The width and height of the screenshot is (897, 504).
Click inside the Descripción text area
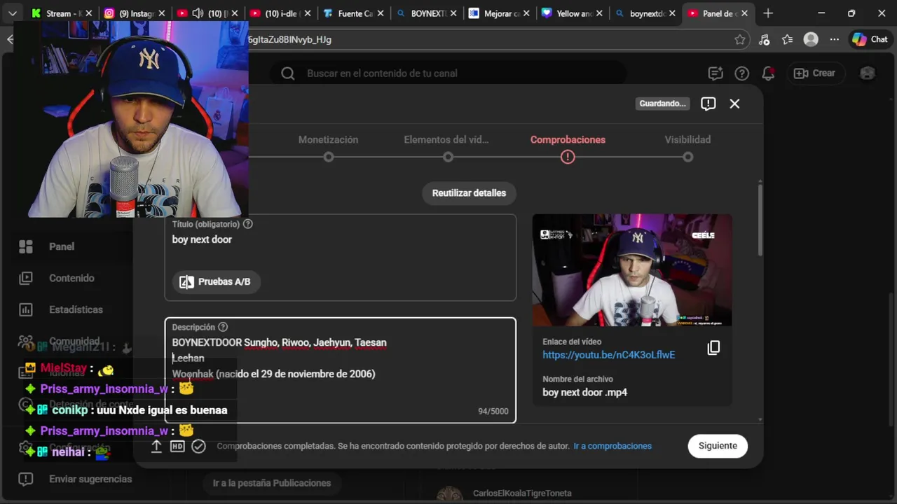[341, 370]
